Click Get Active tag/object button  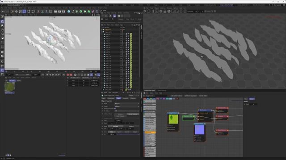coord(191,96)
